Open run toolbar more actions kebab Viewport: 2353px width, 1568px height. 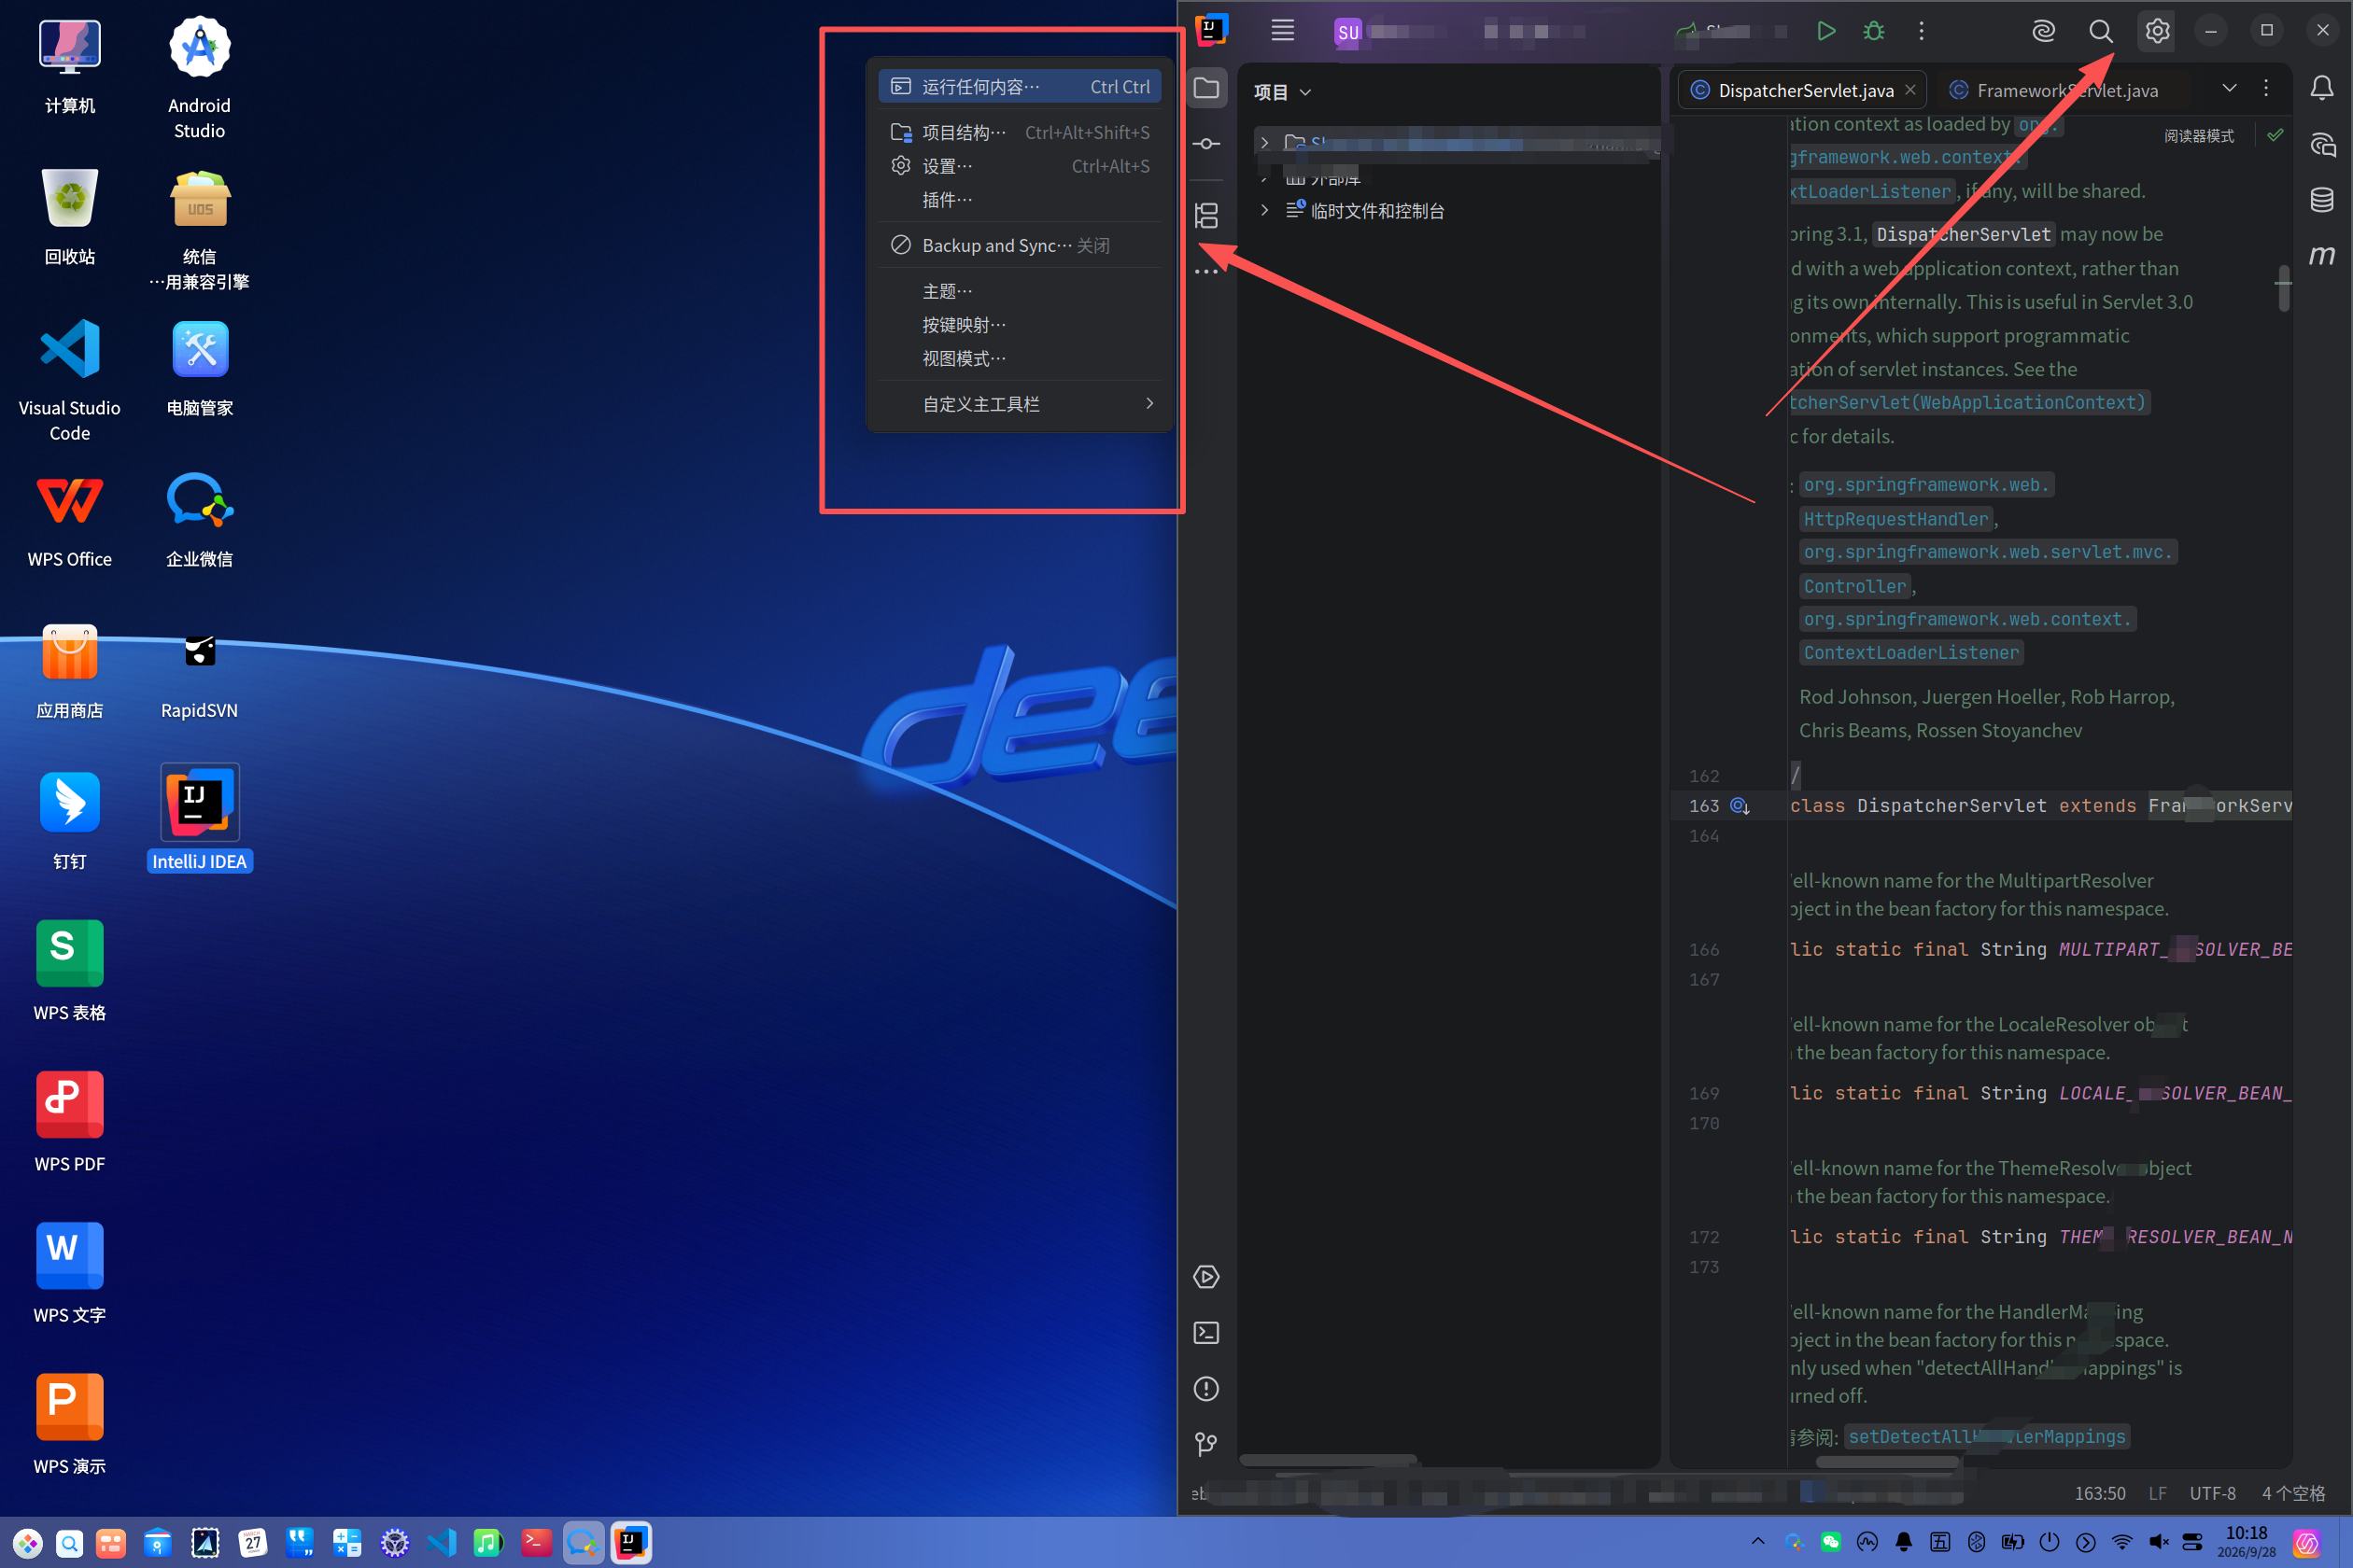tap(1921, 31)
